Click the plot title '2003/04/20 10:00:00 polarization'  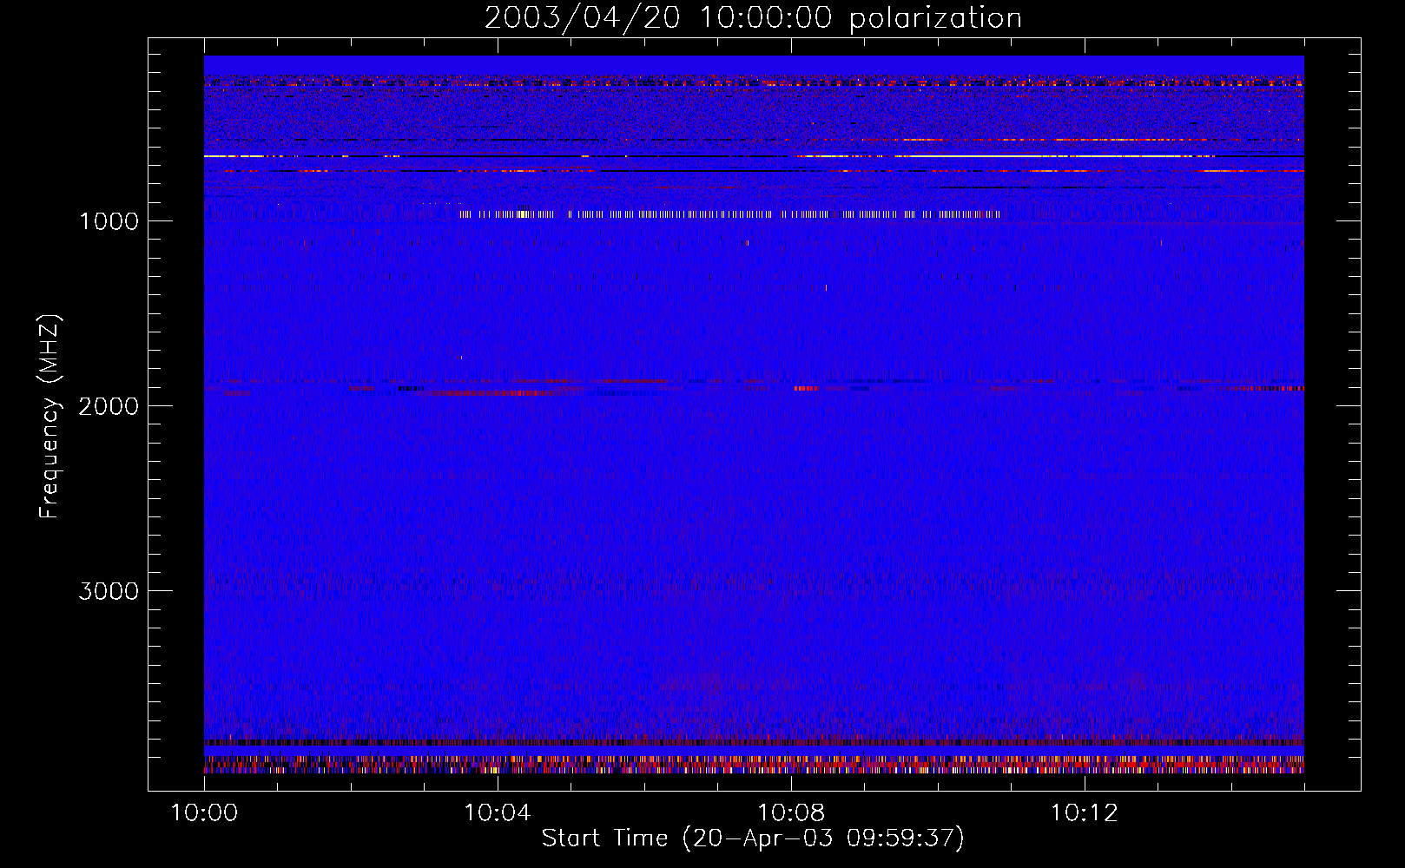[753, 18]
